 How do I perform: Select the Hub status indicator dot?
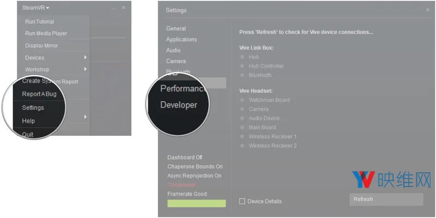(242, 57)
